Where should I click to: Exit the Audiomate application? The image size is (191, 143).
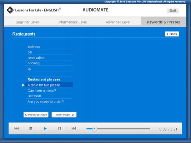[173, 10]
